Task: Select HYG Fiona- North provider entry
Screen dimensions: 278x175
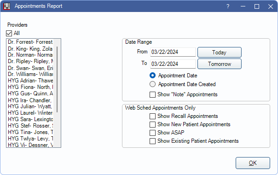Action: tap(30, 87)
